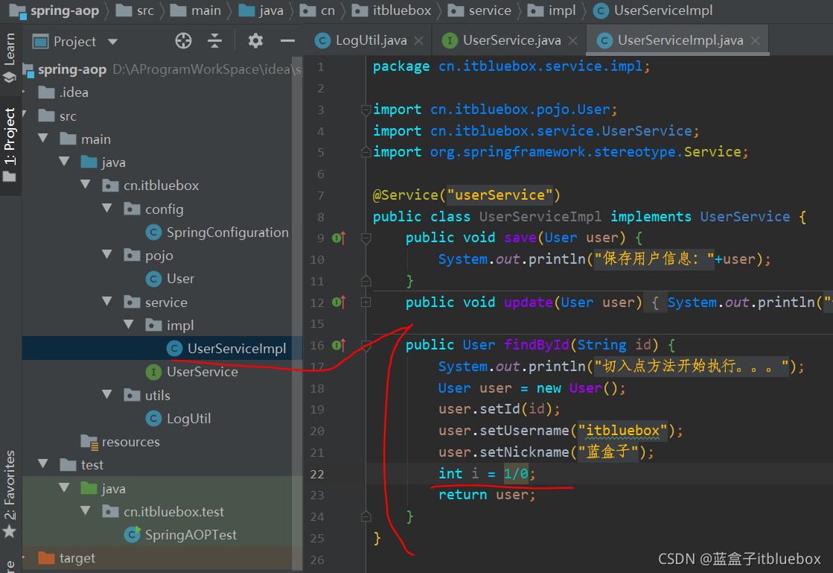Click 'return user;' statement
The height and width of the screenshot is (573, 833).
[487, 495]
